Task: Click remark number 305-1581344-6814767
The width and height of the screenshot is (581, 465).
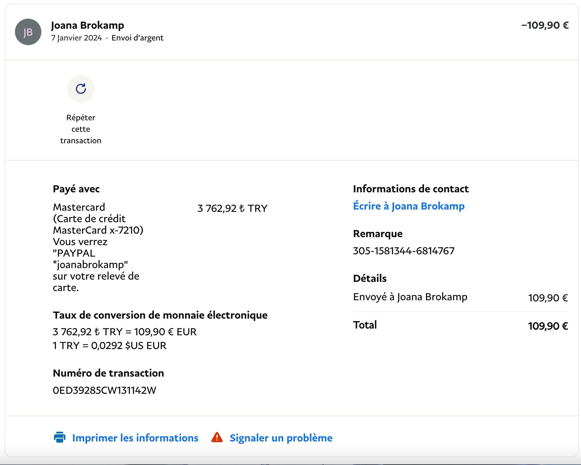Action: pyautogui.click(x=404, y=251)
